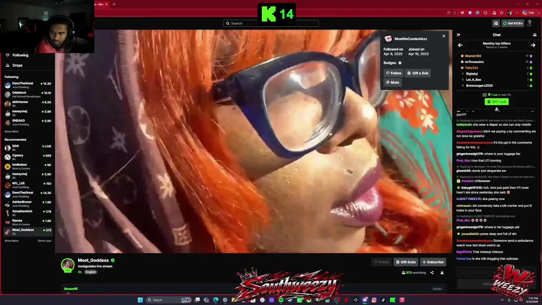Open AdrienBroner channel in Recommended list
542x305 pixels.
pyautogui.click(x=28, y=204)
